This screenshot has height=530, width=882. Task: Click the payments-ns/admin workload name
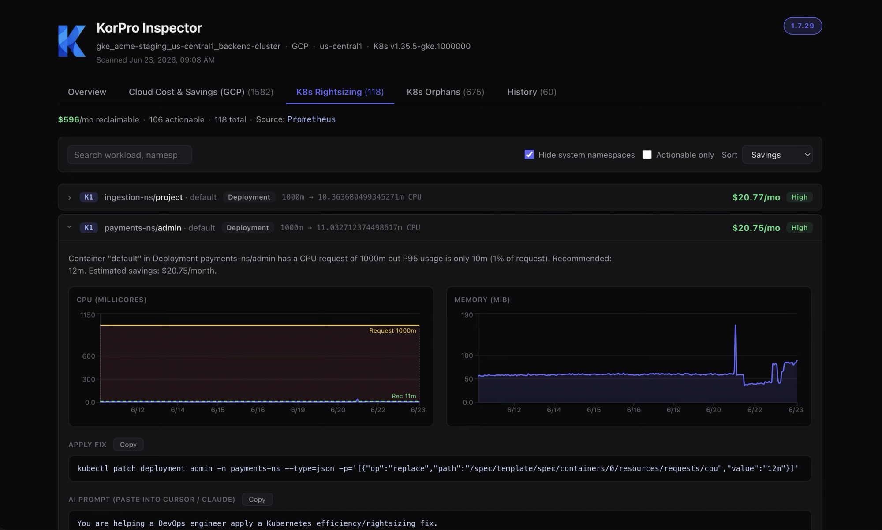143,227
